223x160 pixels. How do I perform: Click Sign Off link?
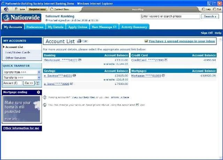[x=207, y=33]
